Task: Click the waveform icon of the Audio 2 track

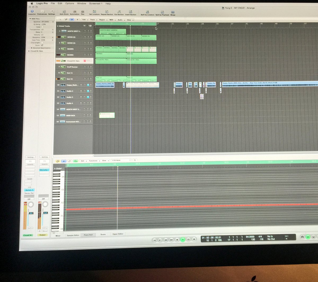Action: (63, 91)
